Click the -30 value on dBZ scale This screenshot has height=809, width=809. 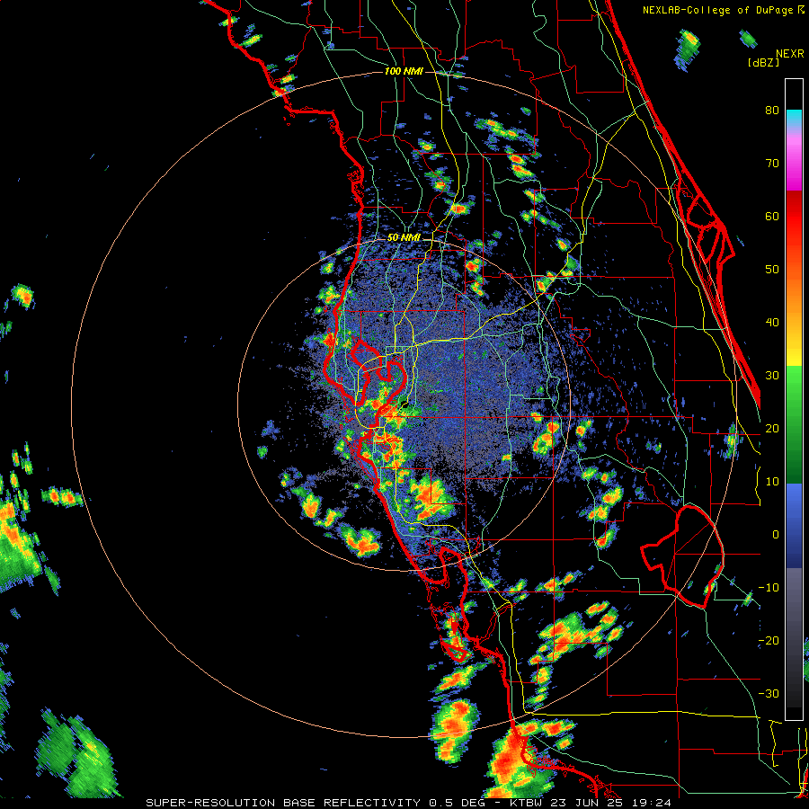769,694
